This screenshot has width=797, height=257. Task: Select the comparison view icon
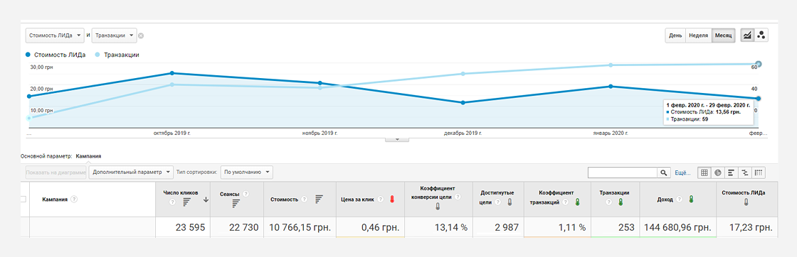click(x=745, y=173)
